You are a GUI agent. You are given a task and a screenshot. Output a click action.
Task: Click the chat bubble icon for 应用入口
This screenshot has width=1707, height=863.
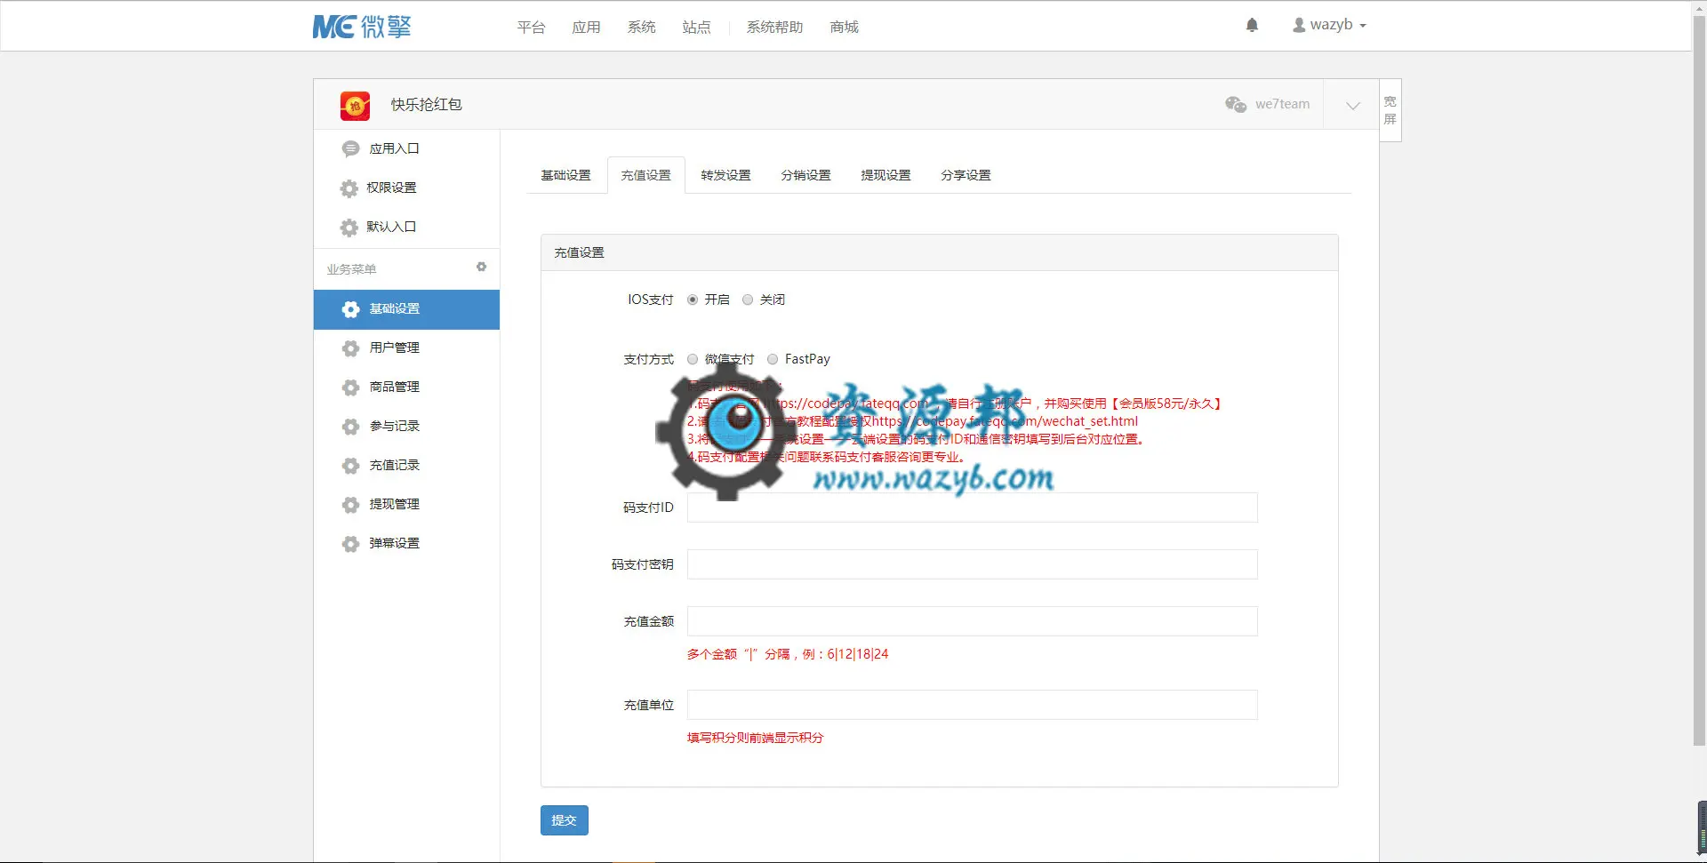350,149
